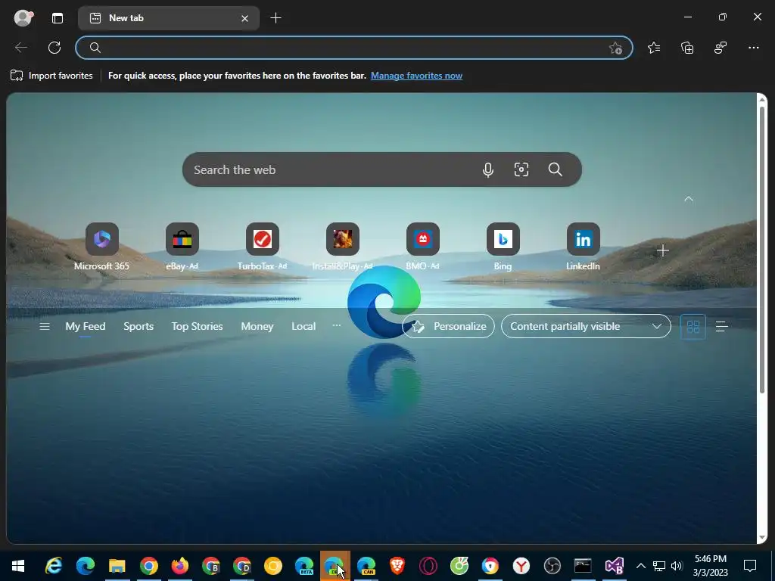The image size is (775, 581).
Task: Collapse quick links with the up chevron
Action: pos(689,199)
